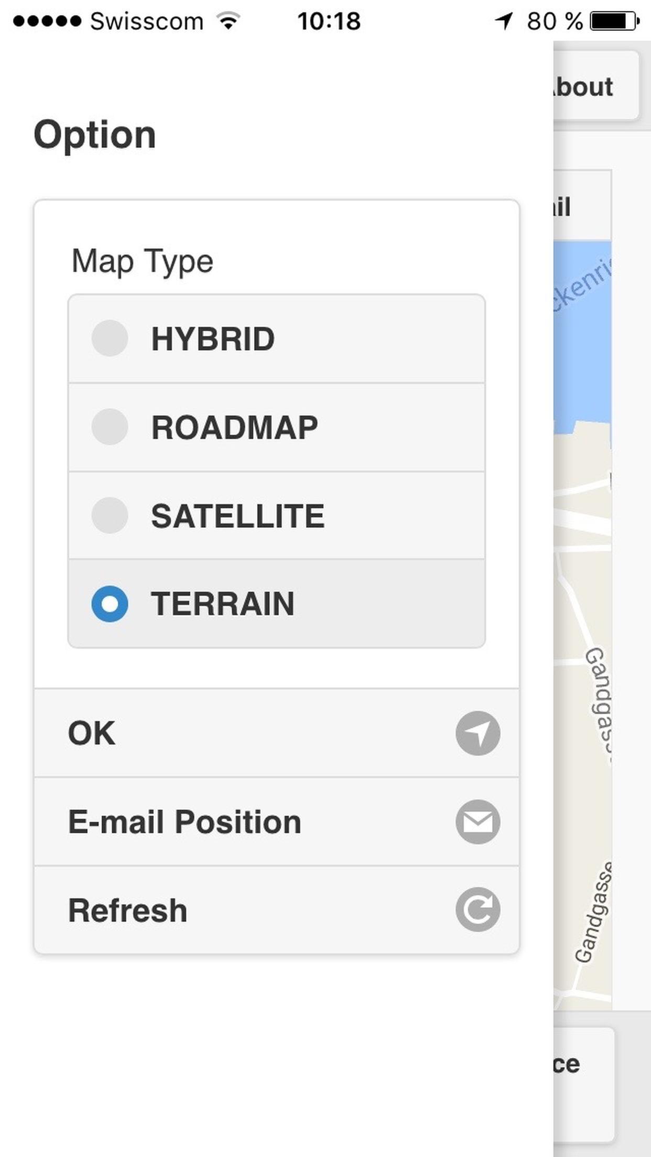This screenshot has height=1157, width=651.
Task: Click the location arrow icon beside OK
Action: pos(478,733)
